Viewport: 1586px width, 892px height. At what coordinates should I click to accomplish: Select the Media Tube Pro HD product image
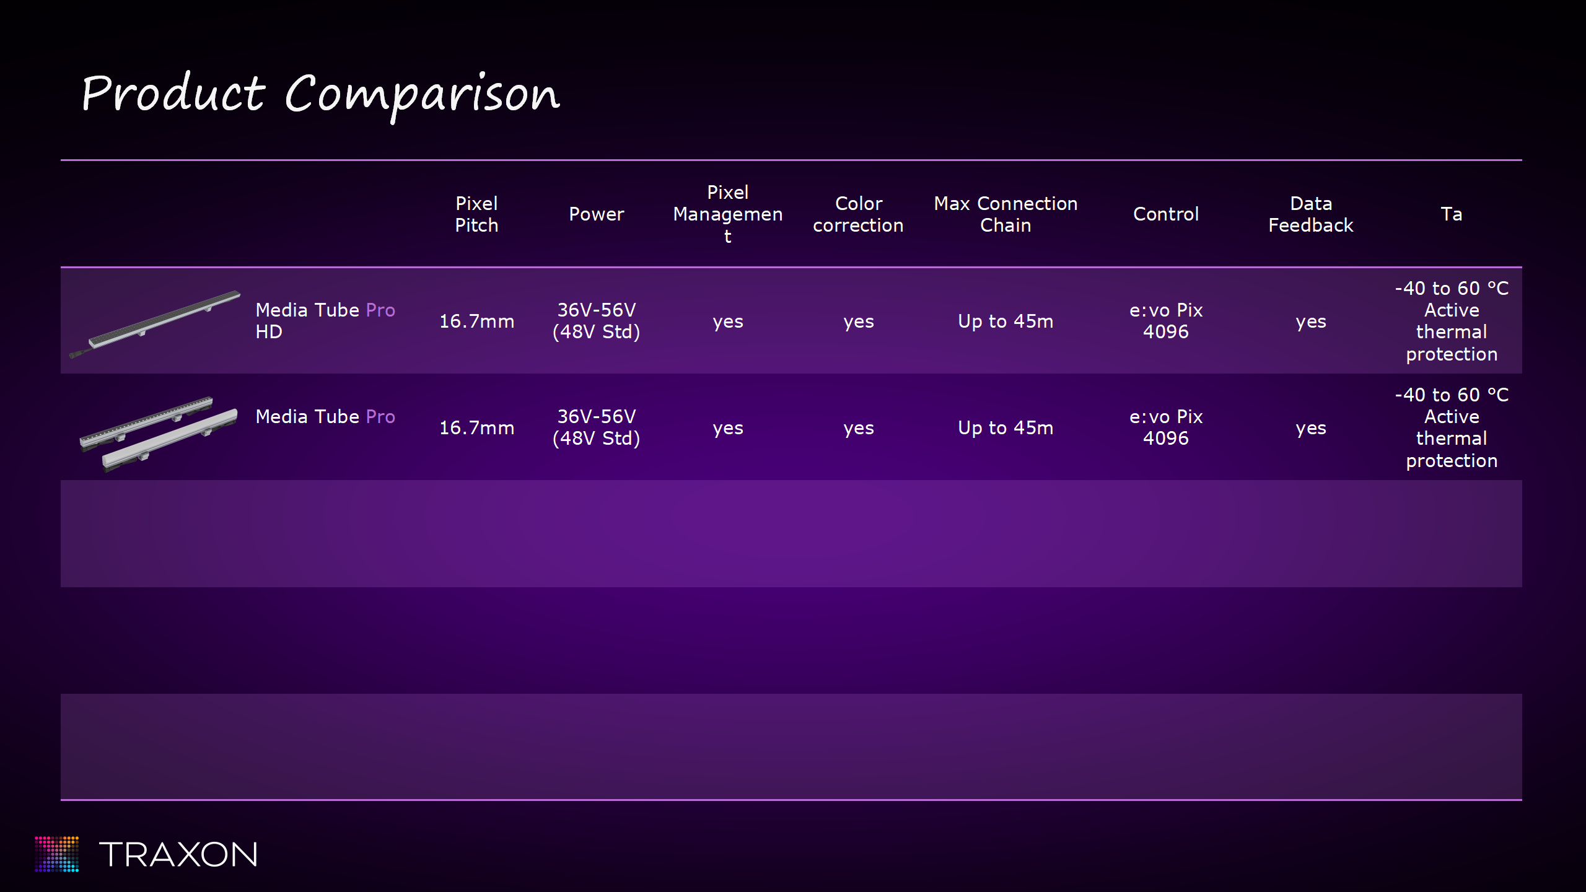(x=155, y=323)
